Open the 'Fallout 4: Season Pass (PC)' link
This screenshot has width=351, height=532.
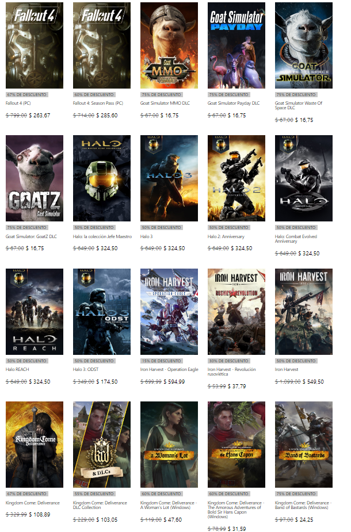tap(98, 104)
